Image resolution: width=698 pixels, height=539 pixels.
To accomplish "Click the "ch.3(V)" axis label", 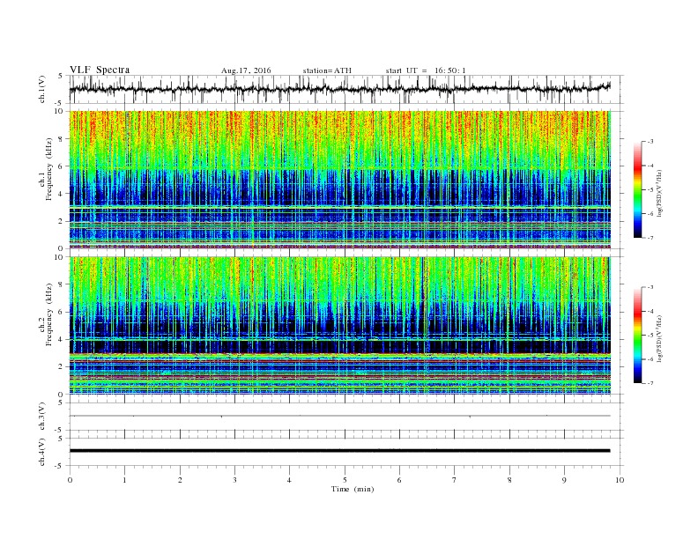I will pyautogui.click(x=42, y=417).
